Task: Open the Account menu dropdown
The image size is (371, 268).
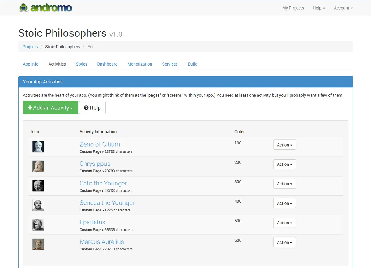Action: [x=343, y=8]
